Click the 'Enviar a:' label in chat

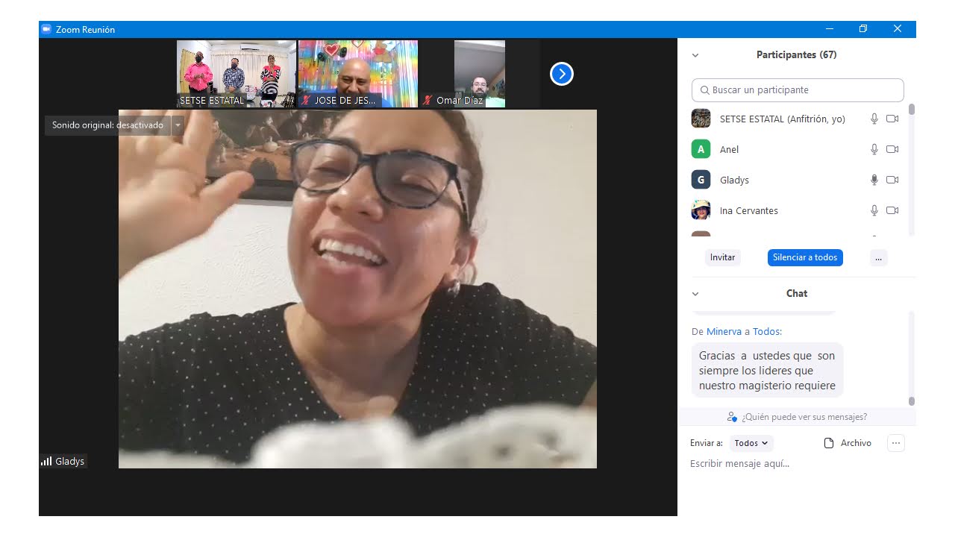707,443
